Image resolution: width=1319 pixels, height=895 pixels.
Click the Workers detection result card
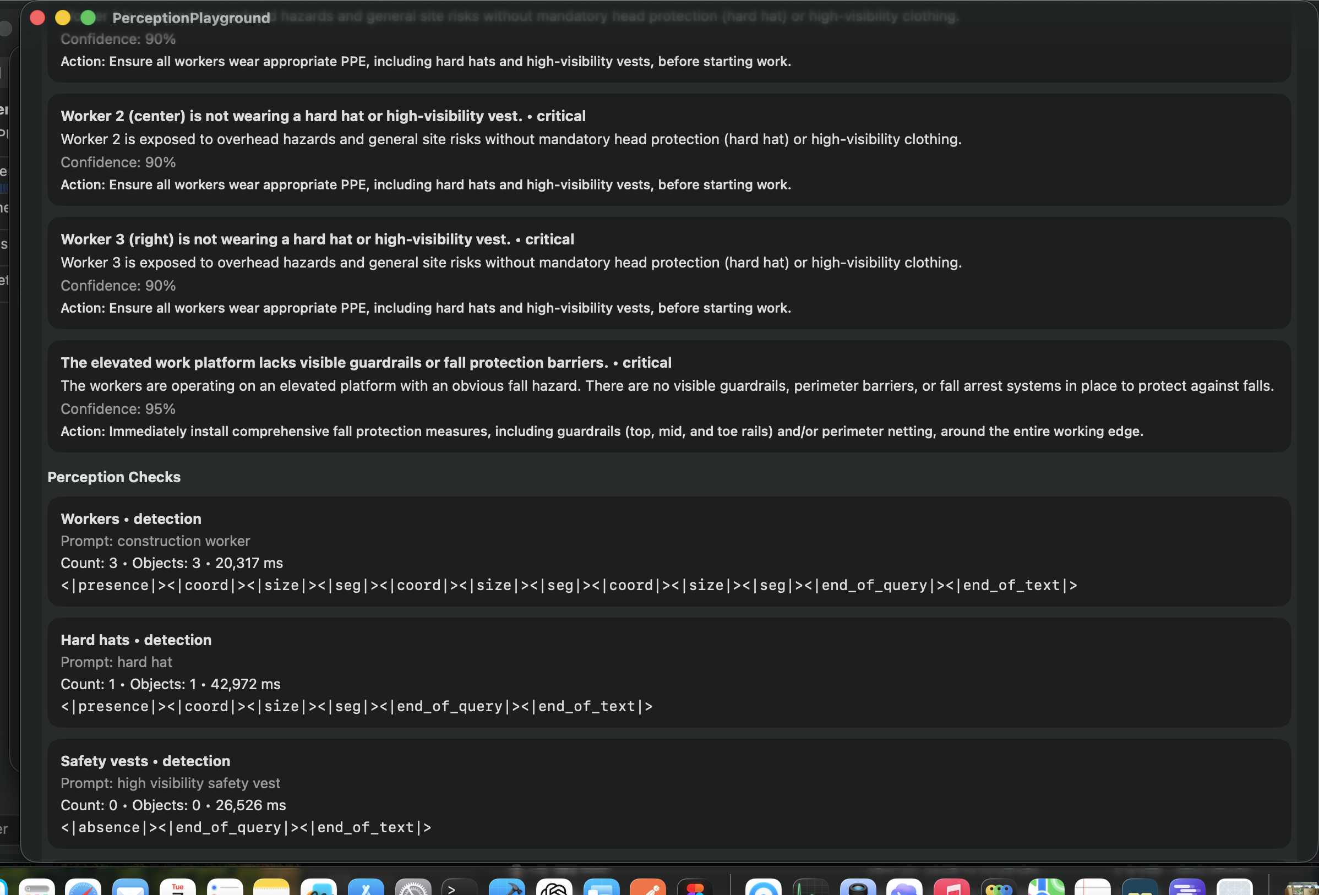[668, 551]
